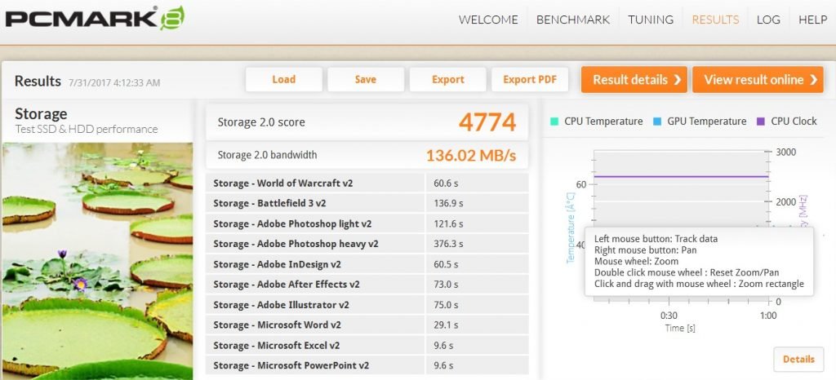Open chart Details button
836x380 pixels.
click(x=798, y=360)
